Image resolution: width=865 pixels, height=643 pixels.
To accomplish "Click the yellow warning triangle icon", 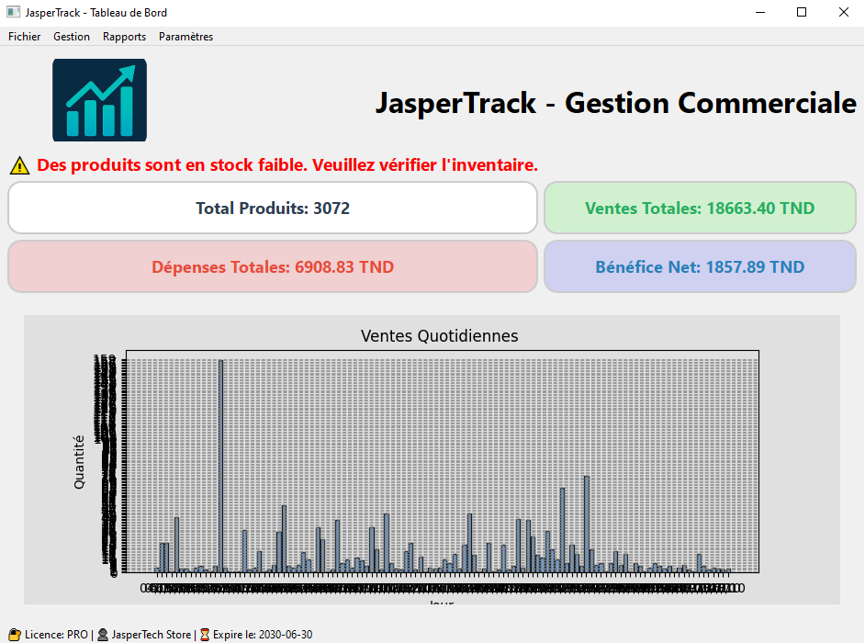I will click(20, 165).
